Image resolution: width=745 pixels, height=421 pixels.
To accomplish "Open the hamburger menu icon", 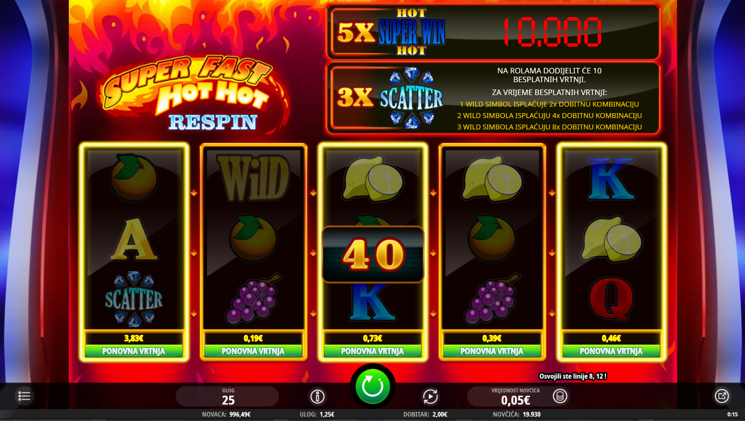I will [x=24, y=396].
